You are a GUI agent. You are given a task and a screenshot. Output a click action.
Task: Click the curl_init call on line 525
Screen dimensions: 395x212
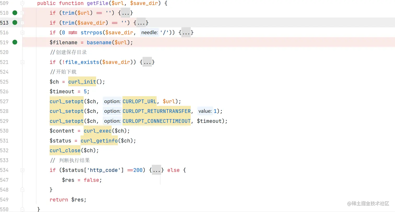pyautogui.click(x=82, y=82)
